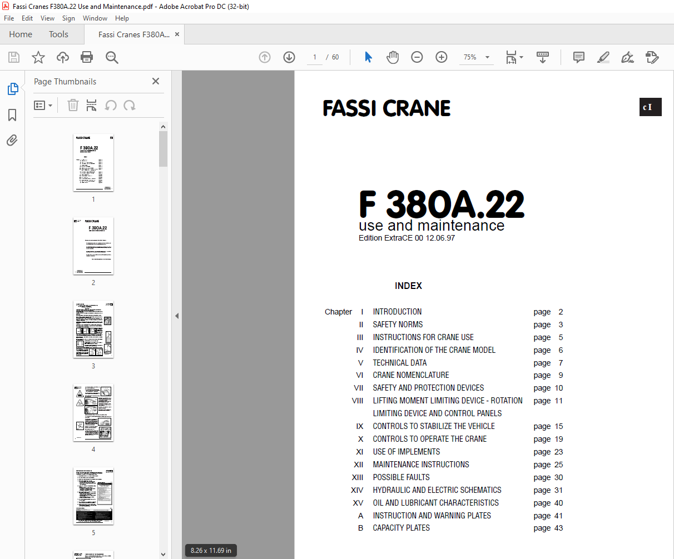Open the thumbnails options dropdown menu
Screen dimensions: 674x559
coord(43,105)
